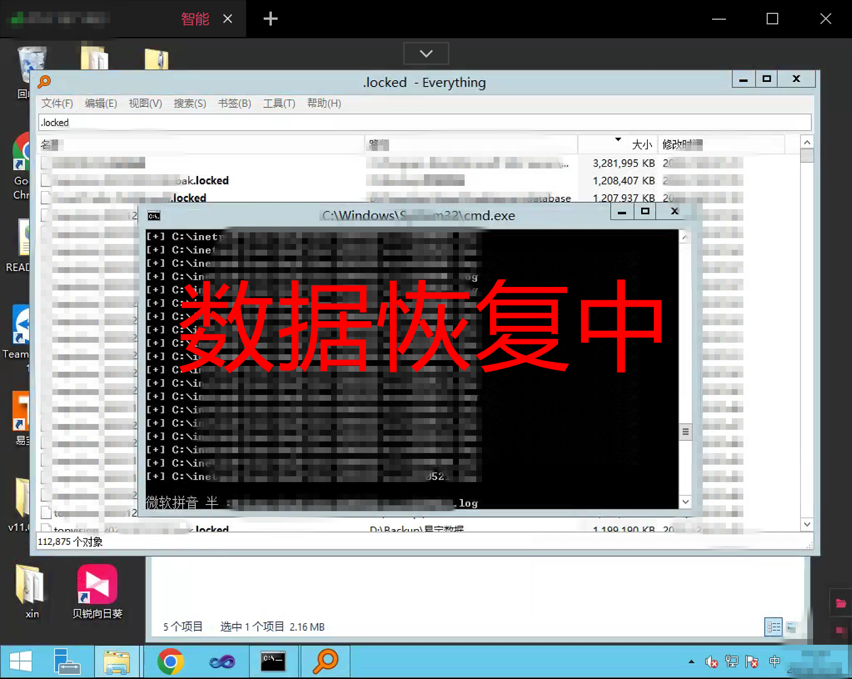Screen dimensions: 852x679
Task: Close the 智能 tab
Action: coord(228,19)
